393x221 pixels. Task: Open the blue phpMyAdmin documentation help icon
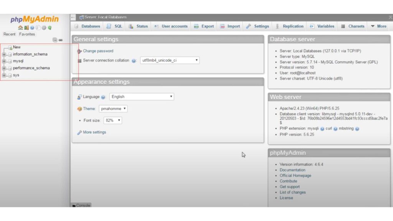[x=32, y=28]
